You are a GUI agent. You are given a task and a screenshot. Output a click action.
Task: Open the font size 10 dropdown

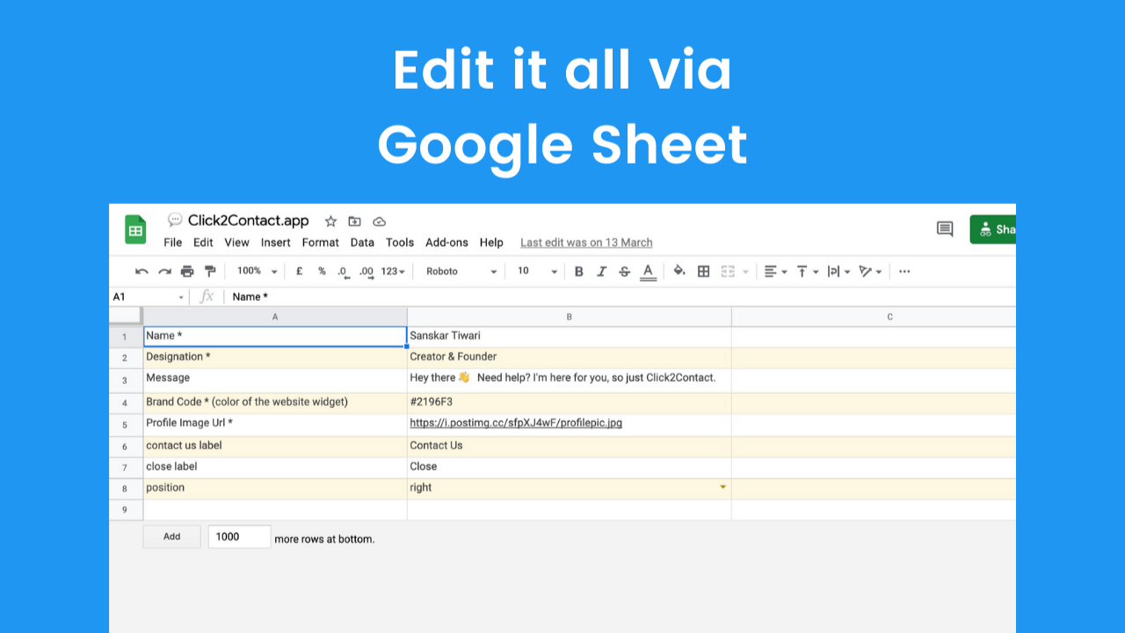pos(537,272)
